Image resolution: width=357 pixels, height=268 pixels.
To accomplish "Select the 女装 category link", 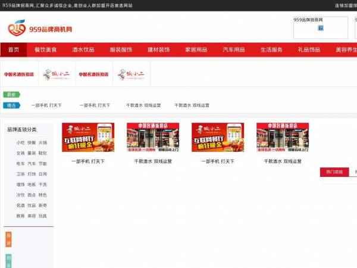I will 20,153.
